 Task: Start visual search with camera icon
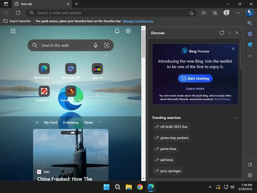pyautogui.click(x=106, y=45)
